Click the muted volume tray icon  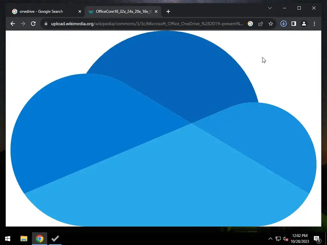coord(285,239)
